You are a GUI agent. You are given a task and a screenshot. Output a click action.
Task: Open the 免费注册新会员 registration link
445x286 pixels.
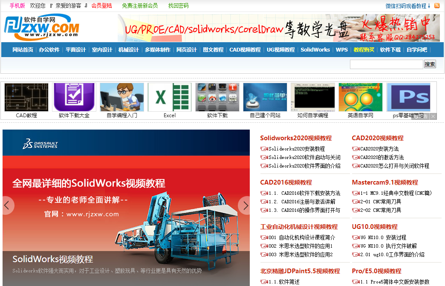pos(139,6)
